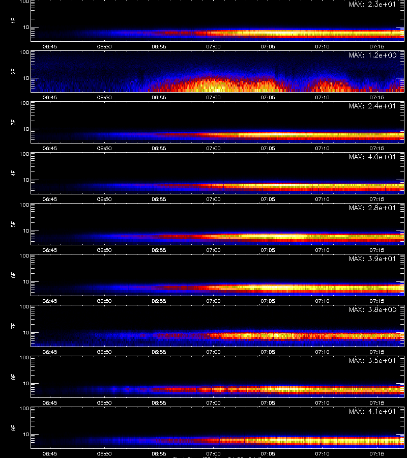Click the 07:00 time label under 4F panel
Screen dimensions: 407x458
[214, 199]
